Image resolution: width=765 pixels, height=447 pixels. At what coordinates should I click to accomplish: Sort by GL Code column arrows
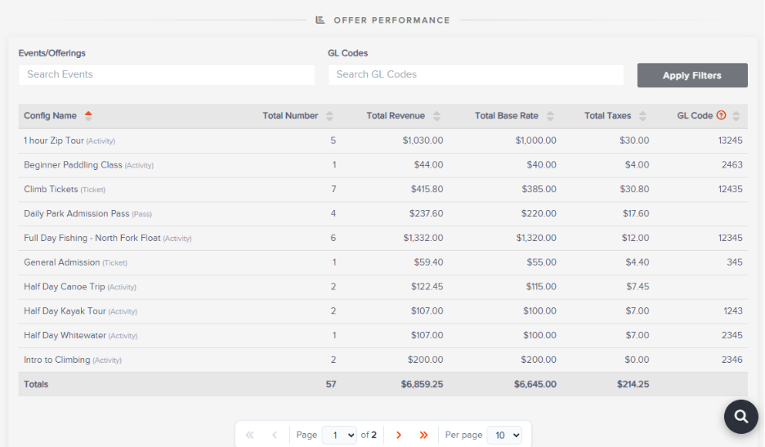coord(736,116)
